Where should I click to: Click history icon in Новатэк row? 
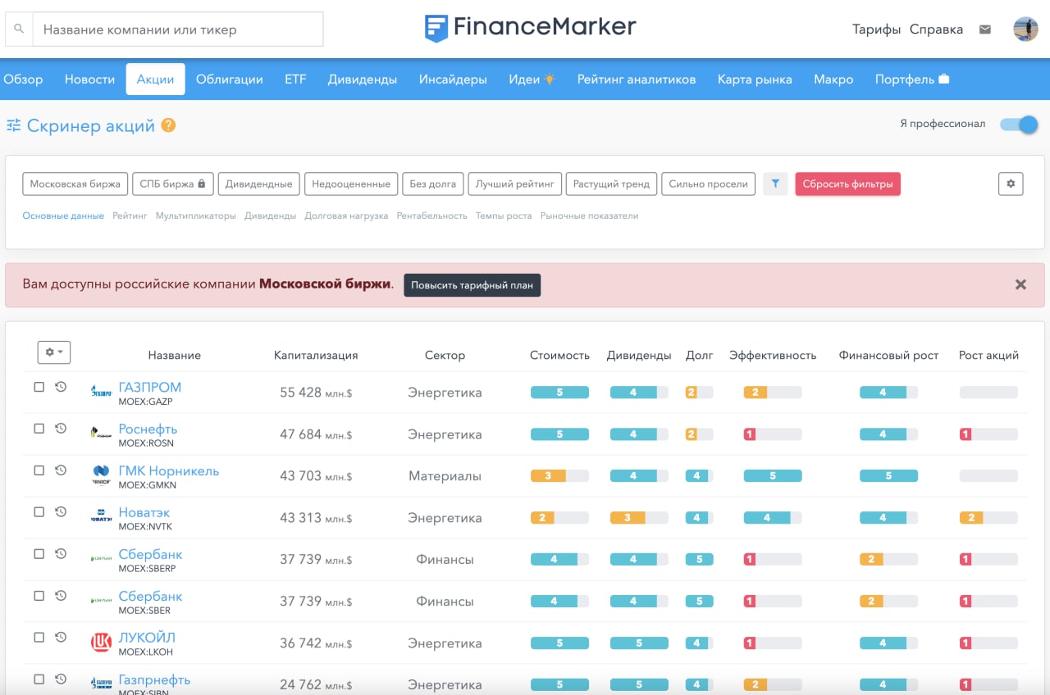(x=61, y=512)
